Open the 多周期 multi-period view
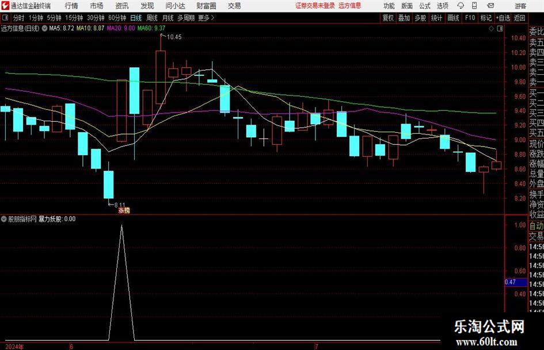Screen dimensions: 544x350 pyautogui.click(x=186, y=18)
